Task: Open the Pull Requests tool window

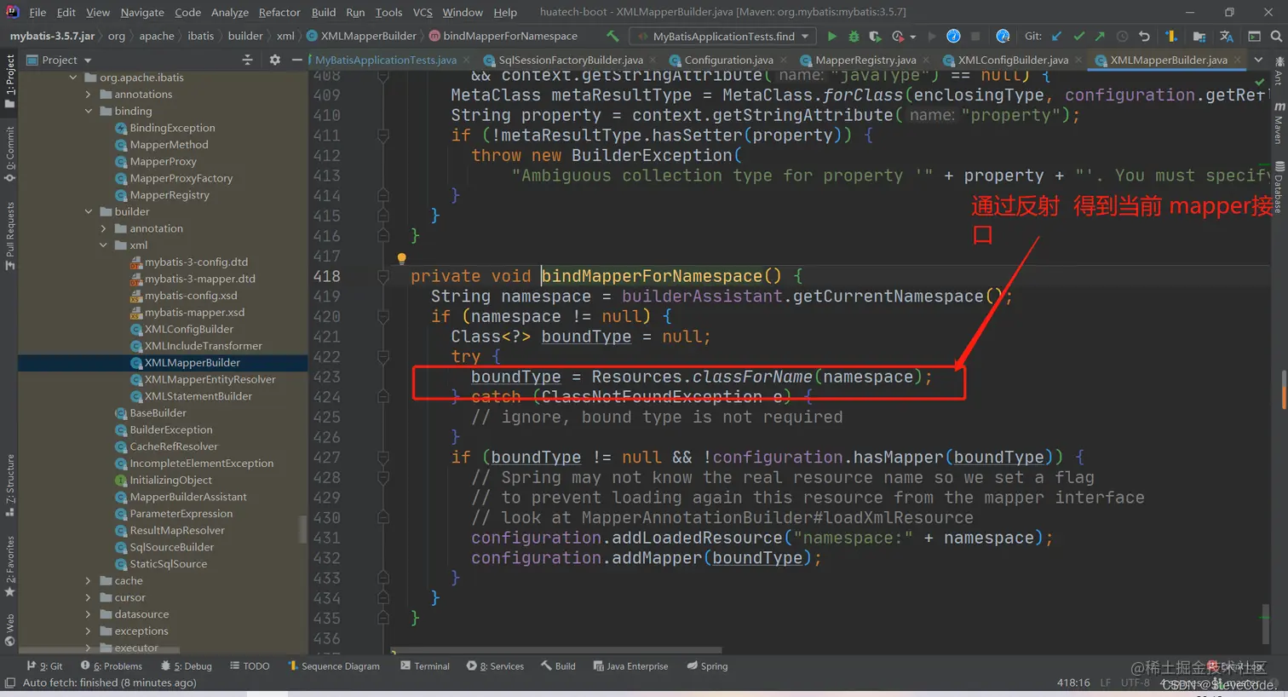Action: 9,236
